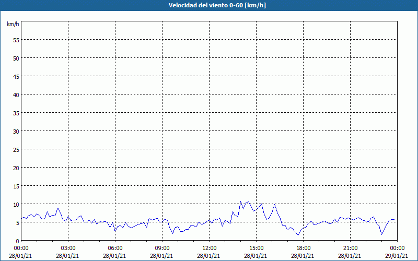The width and height of the screenshot is (418, 261).
Task: Click the 30 y-axis value
Action: [x=16, y=132]
